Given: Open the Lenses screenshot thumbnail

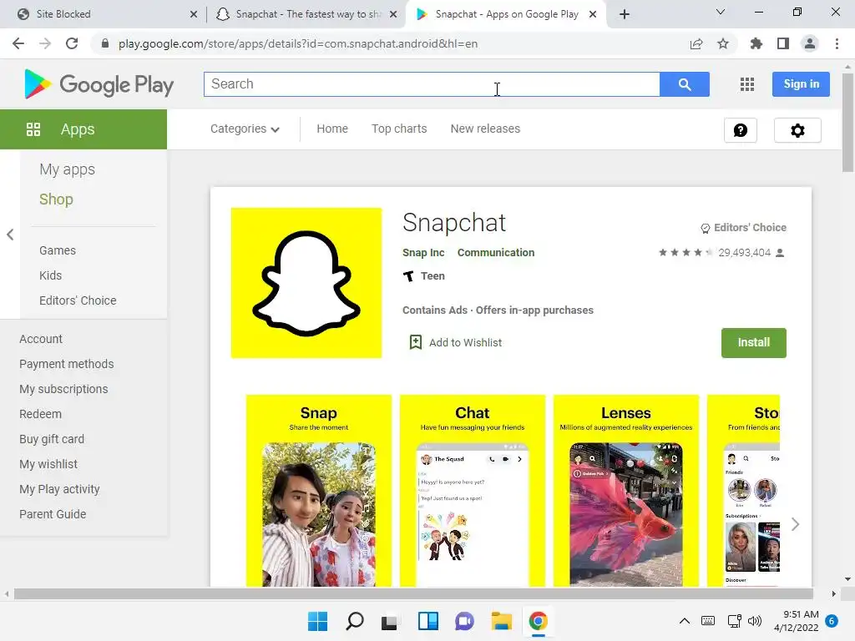Looking at the screenshot, I should (x=626, y=491).
